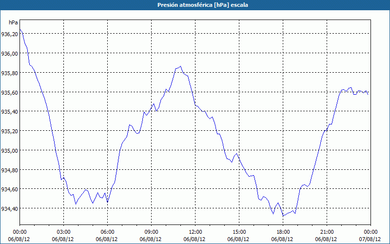Click the 06:00 time label
This screenshot has width=390, height=244.
tap(107, 232)
